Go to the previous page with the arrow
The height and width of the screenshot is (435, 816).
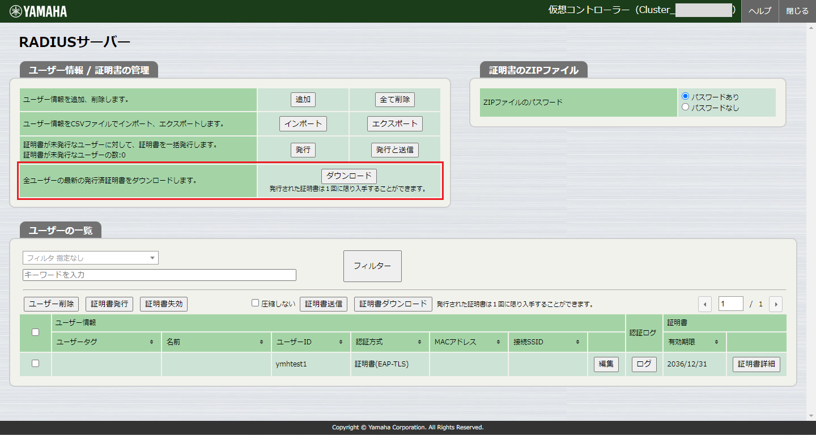pos(704,304)
